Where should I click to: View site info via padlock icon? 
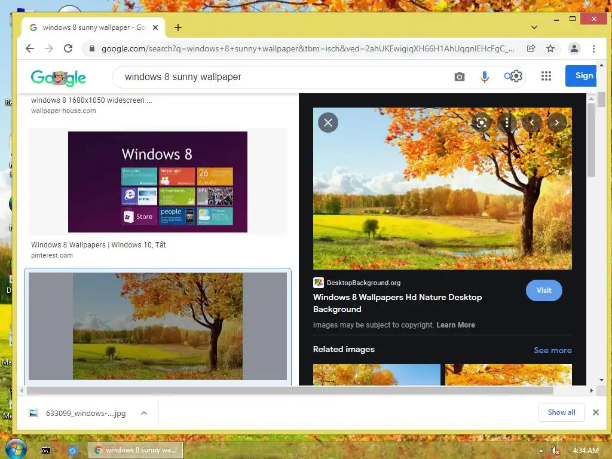click(x=92, y=48)
